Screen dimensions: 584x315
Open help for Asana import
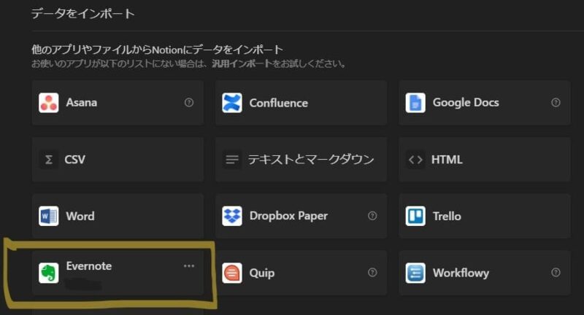189,103
